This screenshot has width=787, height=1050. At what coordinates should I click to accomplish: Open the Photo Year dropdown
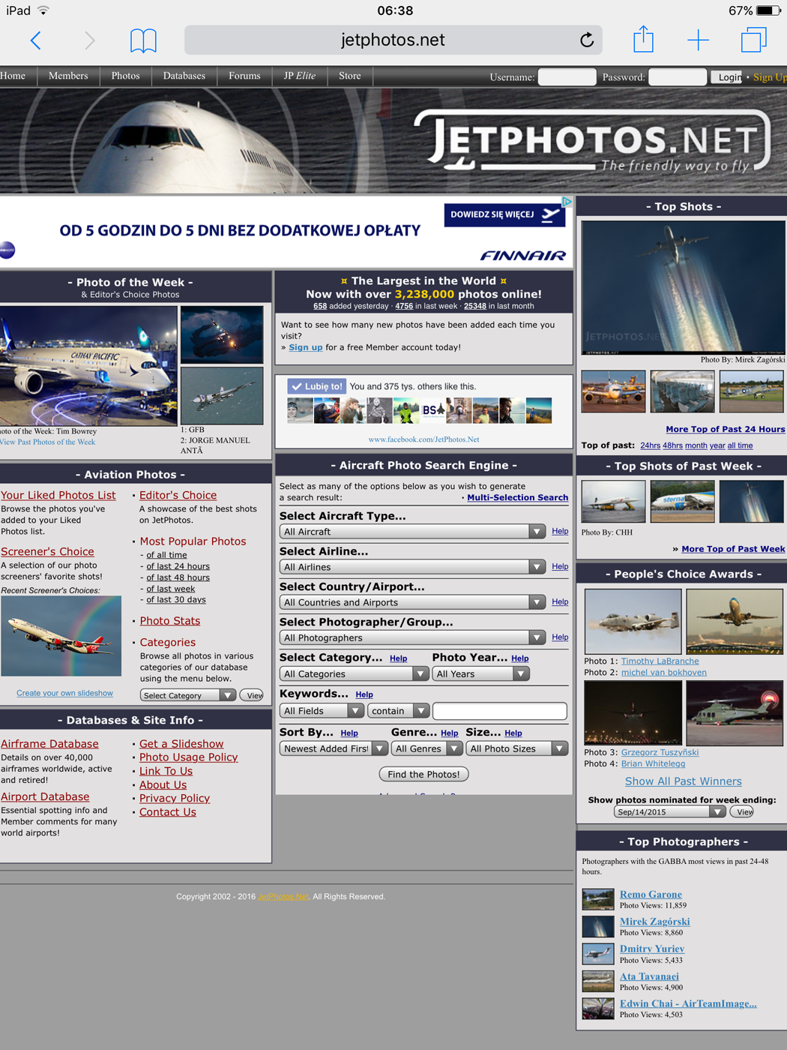pos(480,674)
